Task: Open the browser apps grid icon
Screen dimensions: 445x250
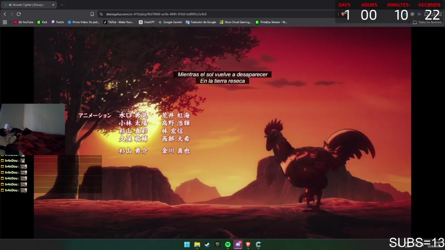Action: [x=5, y=22]
